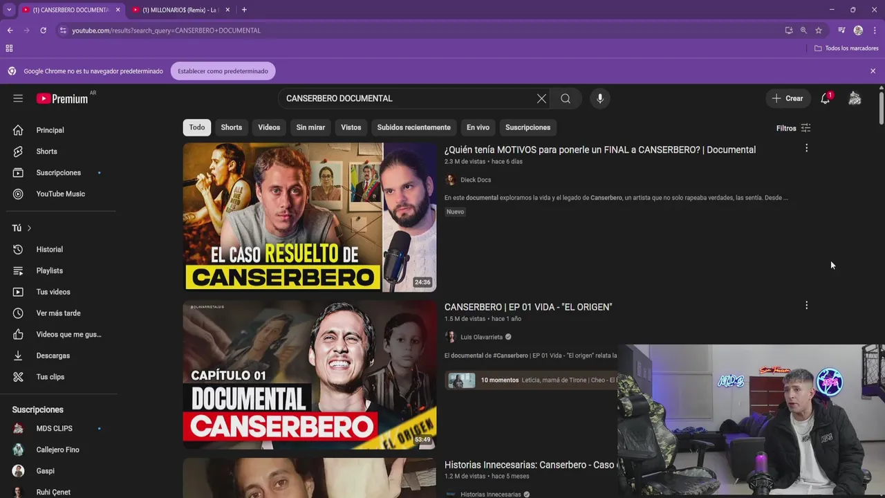Open notifications bell

[x=826, y=98]
